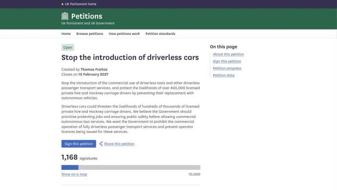Click the 10,000 target value
This screenshot has width=337, height=190.
coord(194,174)
